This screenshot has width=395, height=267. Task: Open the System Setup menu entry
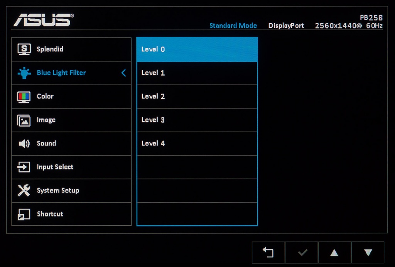pyautogui.click(x=71, y=191)
